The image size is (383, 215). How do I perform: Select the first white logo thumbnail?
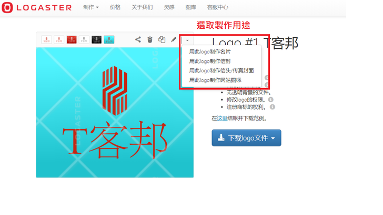(46, 39)
